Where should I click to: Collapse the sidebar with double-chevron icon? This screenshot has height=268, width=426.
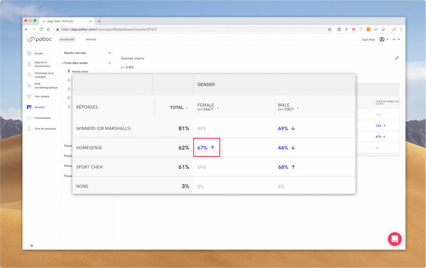pyautogui.click(x=32, y=246)
